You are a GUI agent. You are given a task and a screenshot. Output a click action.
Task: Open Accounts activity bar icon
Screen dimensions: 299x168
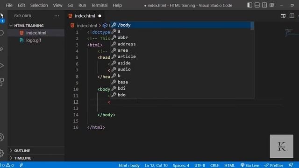tap(1, 137)
